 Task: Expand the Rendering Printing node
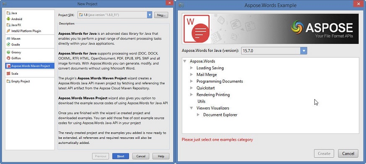click(192, 95)
